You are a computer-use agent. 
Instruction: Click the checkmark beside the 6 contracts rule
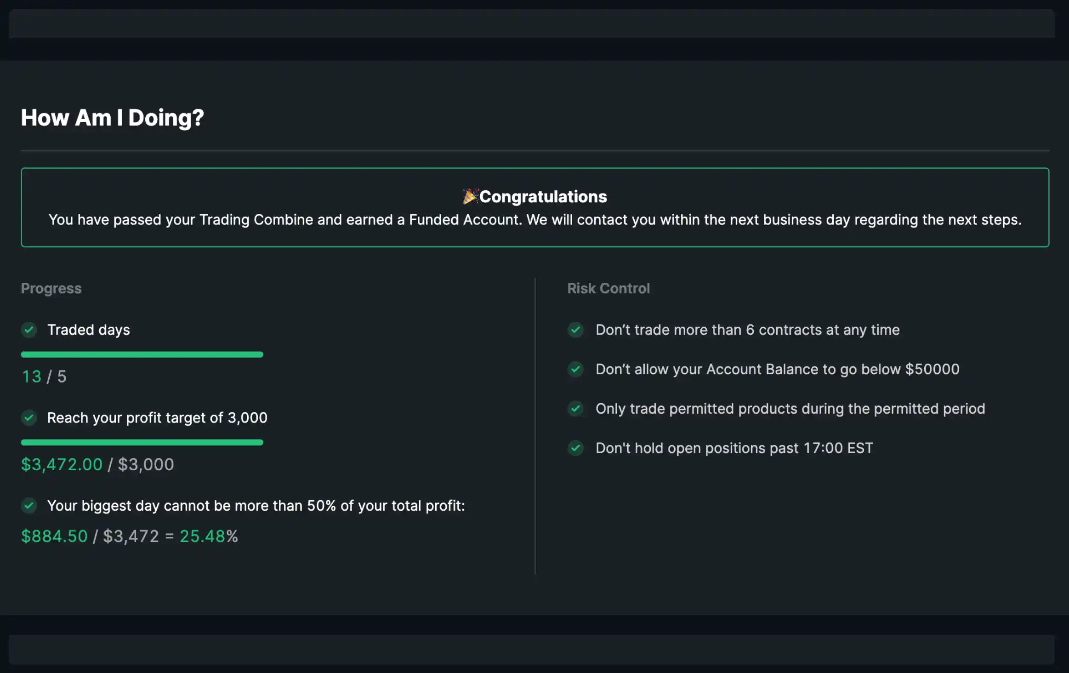click(576, 330)
